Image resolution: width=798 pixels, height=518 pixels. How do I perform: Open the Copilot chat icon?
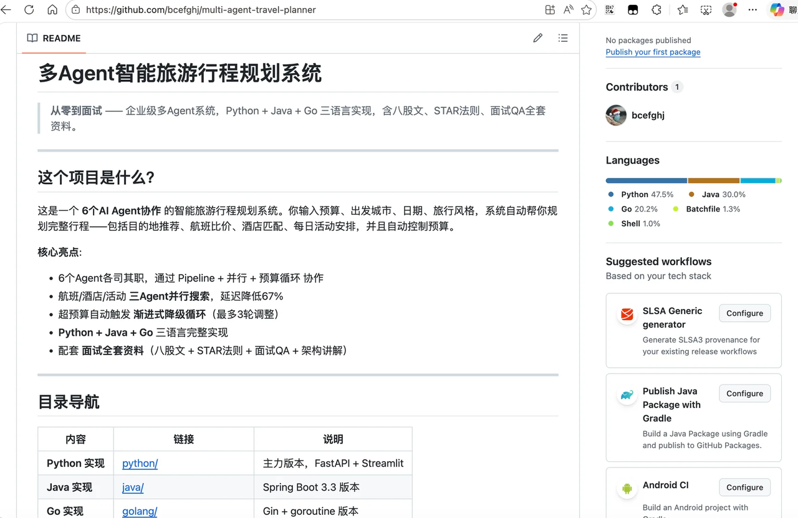coord(777,10)
